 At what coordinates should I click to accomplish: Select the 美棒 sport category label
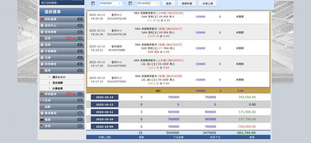48,45
